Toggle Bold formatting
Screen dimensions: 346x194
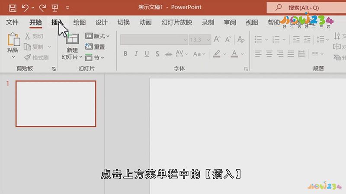click(x=125, y=53)
